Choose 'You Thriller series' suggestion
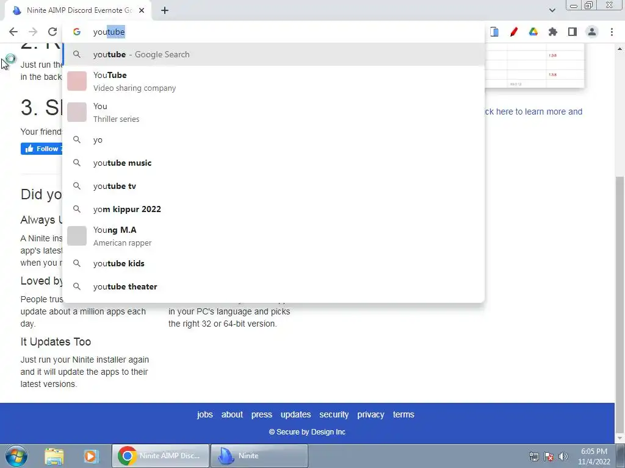625x468 pixels. pyautogui.click(x=274, y=112)
